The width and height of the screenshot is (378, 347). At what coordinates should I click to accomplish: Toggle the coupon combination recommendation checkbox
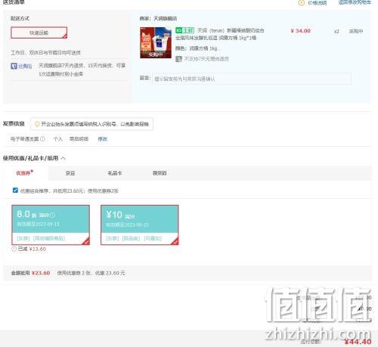tap(15, 191)
